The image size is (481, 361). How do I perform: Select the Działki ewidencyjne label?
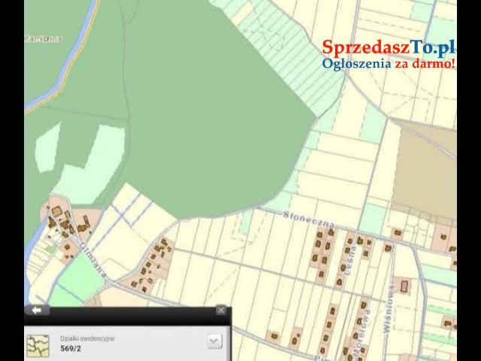pyautogui.click(x=87, y=338)
